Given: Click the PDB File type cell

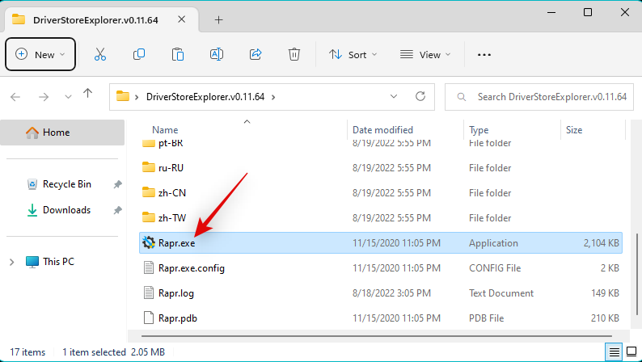Looking at the screenshot, I should [486, 318].
